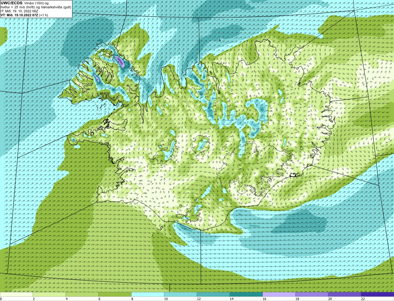Click the dark indigo swatch after 22
The height and width of the screenshot is (301, 394).
pos(378,294)
